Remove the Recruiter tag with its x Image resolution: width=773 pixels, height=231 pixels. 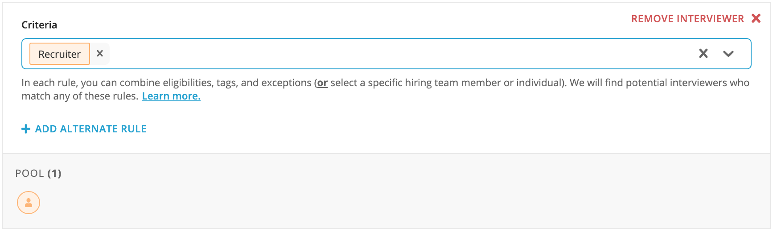click(x=100, y=53)
